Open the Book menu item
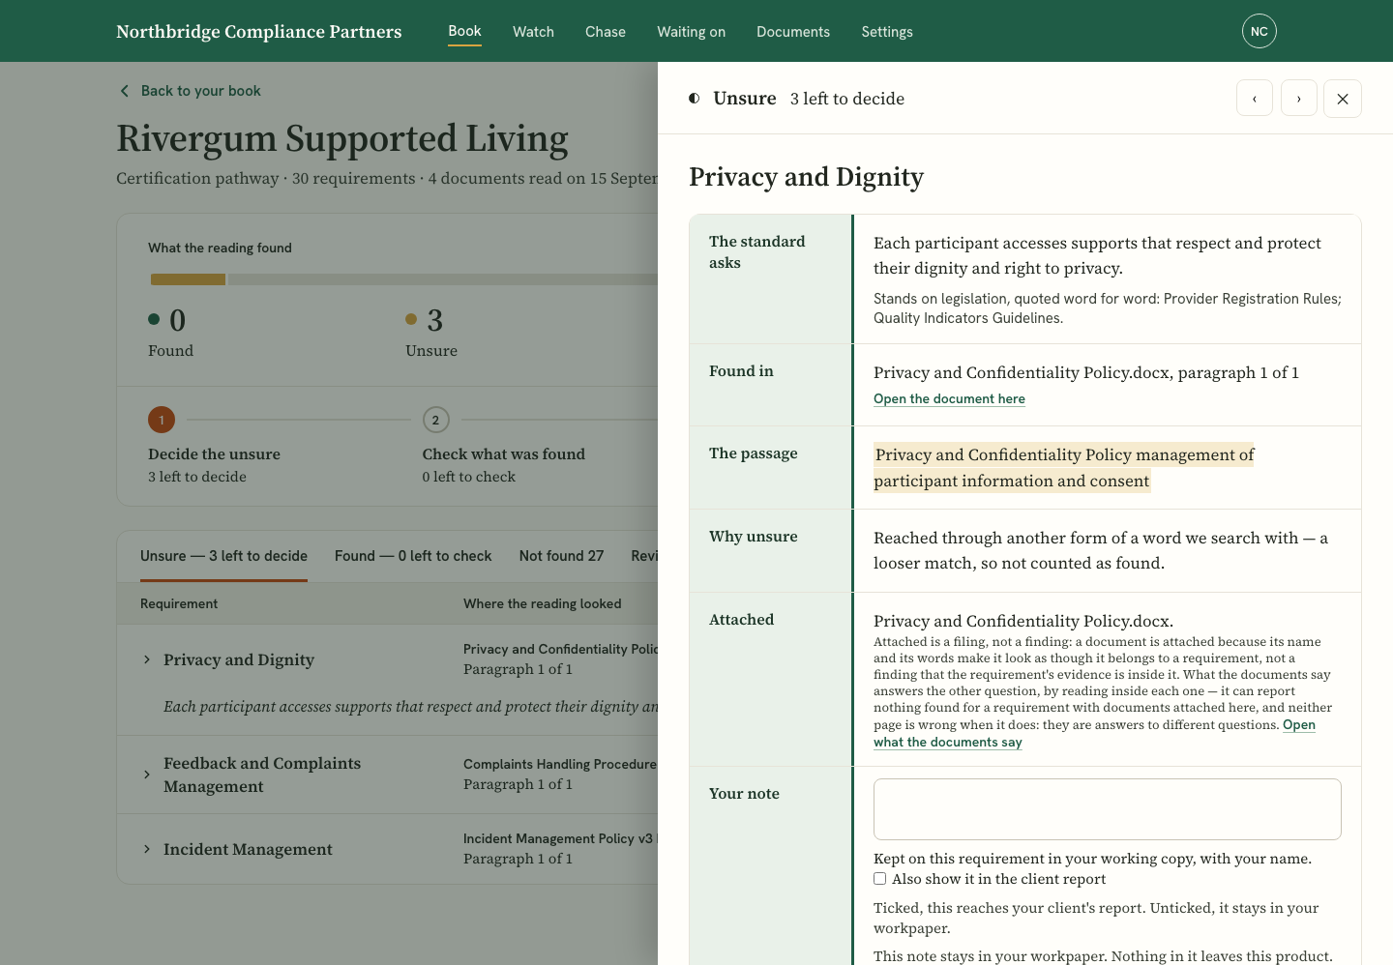 coord(464,31)
